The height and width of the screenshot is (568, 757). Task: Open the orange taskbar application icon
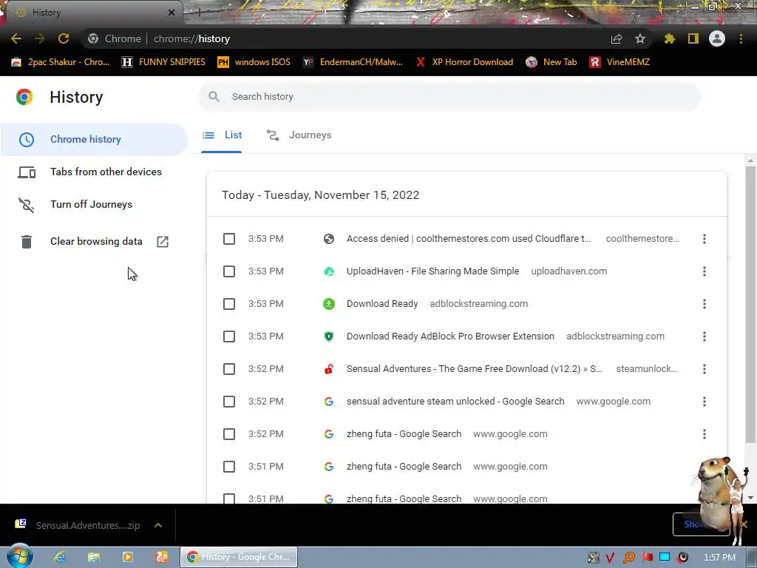pos(162,557)
